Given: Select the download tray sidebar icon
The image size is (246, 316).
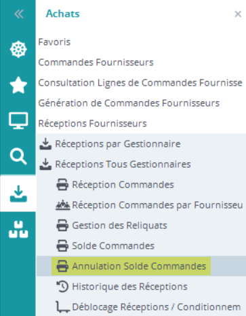Looking at the screenshot, I should tap(18, 194).
